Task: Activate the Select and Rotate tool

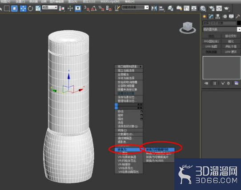Action: point(30,8)
